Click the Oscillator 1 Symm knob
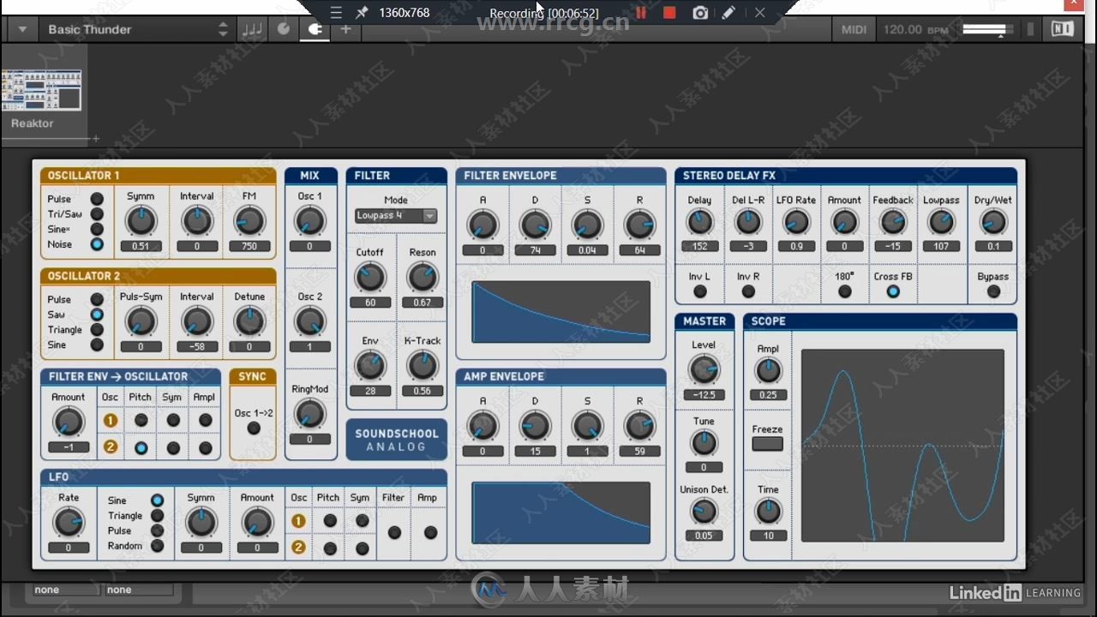1097x617 pixels. coord(141,221)
